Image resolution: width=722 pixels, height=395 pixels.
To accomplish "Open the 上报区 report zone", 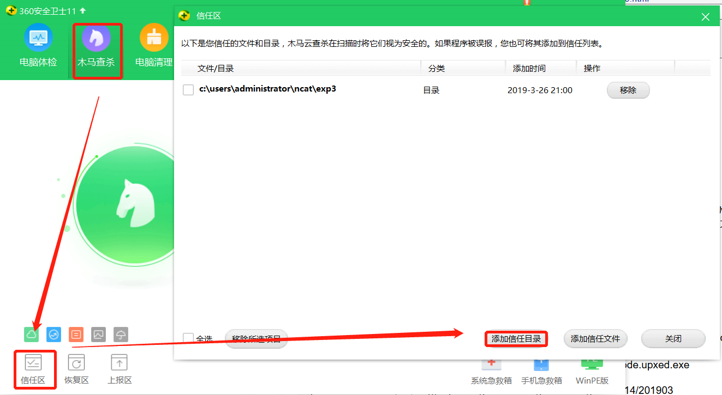I will [x=120, y=369].
